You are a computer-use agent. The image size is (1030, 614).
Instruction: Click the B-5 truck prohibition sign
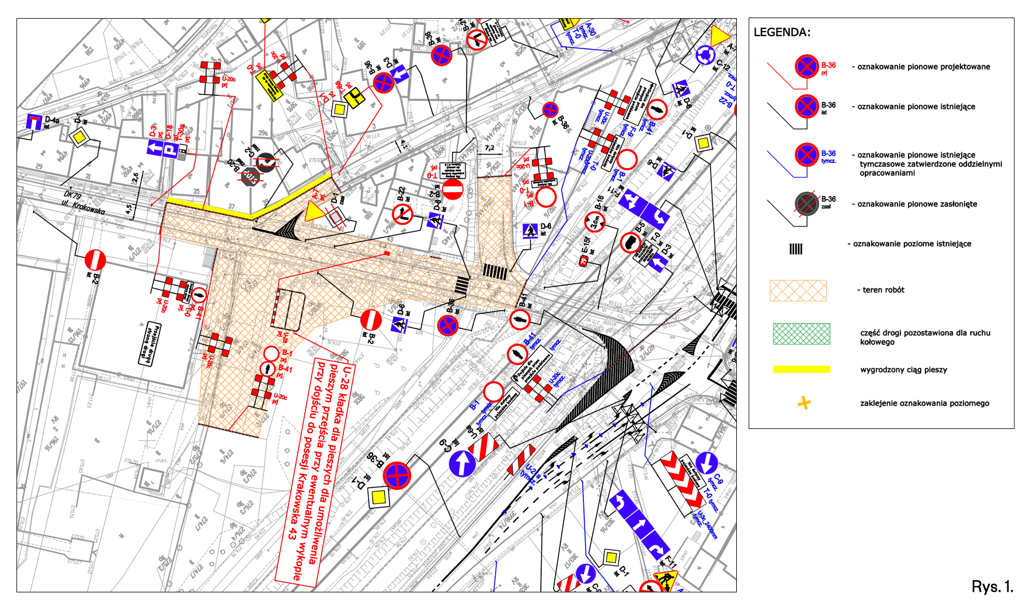[x=630, y=242]
